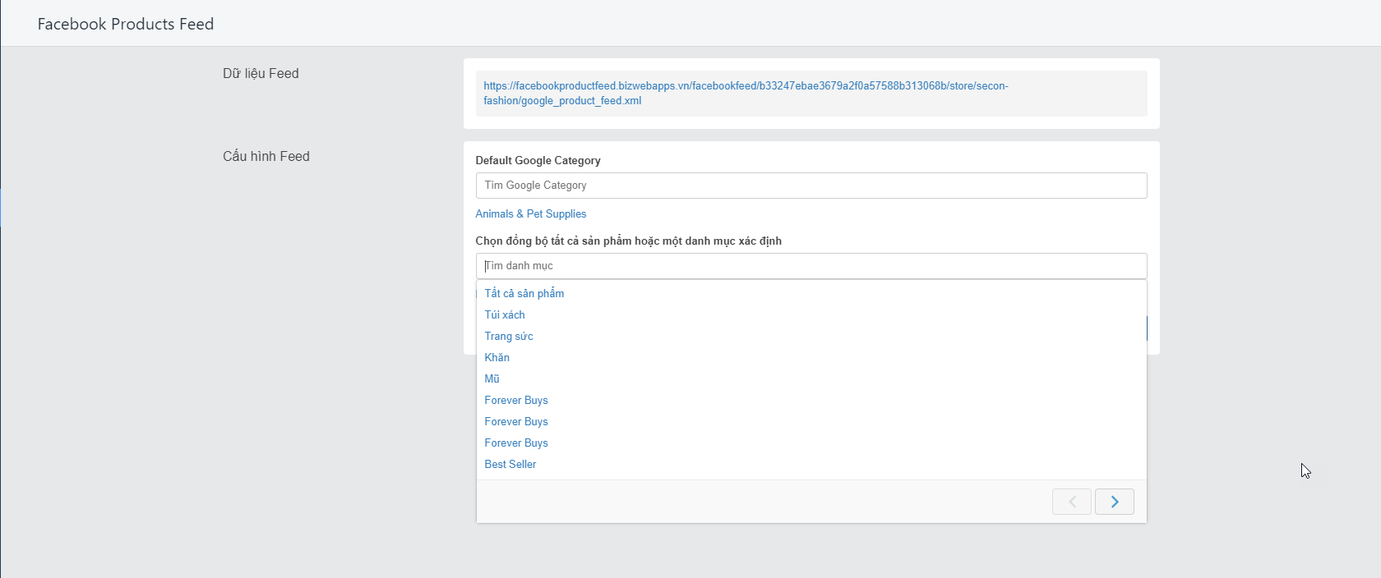Pick the Mũ category option

[492, 378]
